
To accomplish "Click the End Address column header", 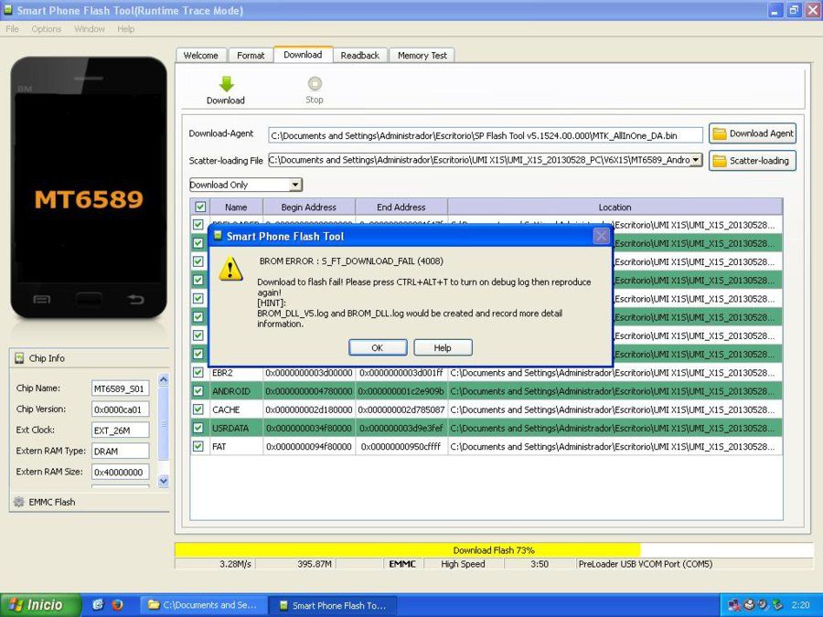I will tap(401, 207).
